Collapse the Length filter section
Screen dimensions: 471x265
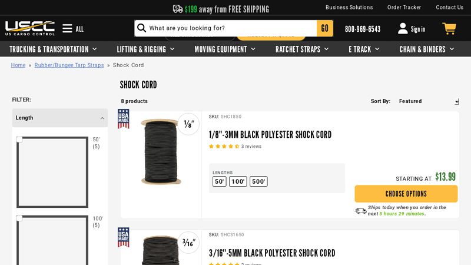pos(102,118)
